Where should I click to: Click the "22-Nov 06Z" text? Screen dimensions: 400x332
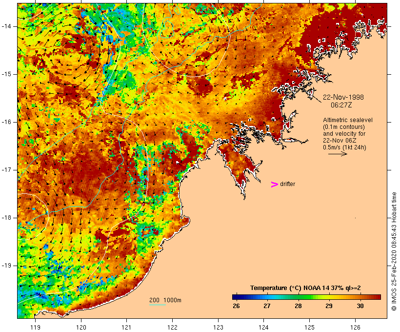pos(340,141)
